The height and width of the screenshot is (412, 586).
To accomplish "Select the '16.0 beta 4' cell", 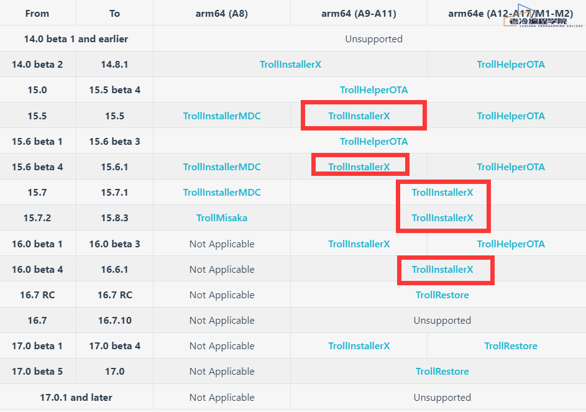I will 37,269.
